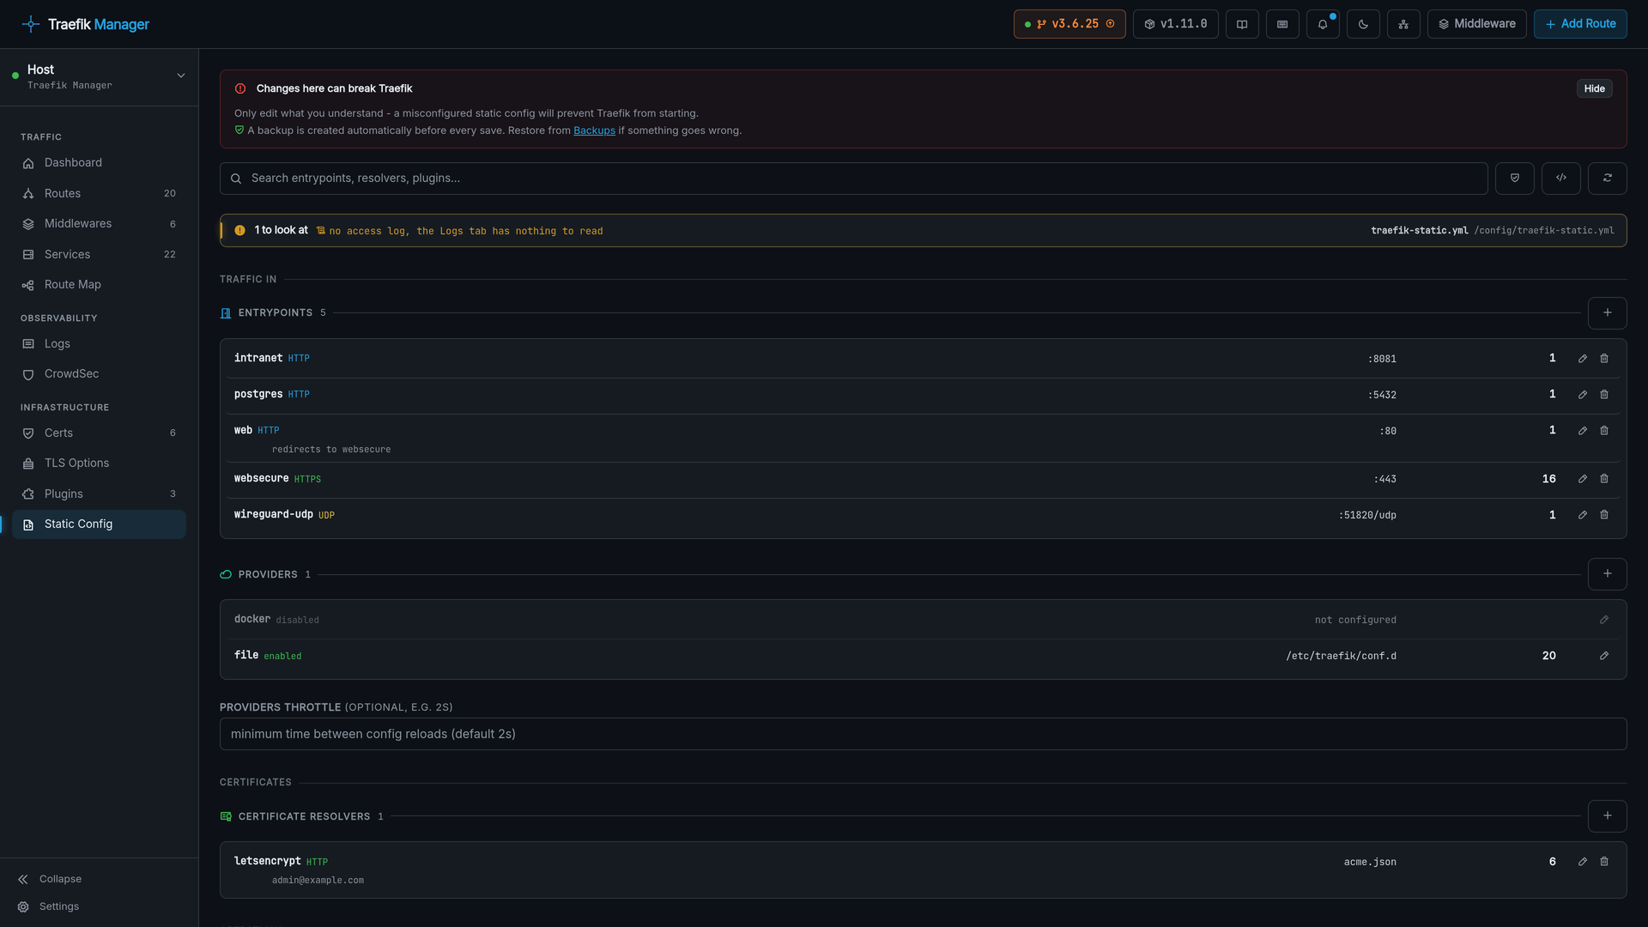
Task: Click the no access log warning text
Action: [466, 231]
